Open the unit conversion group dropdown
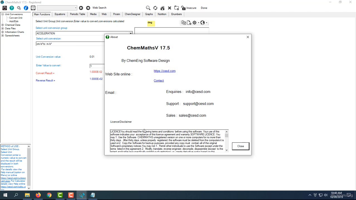 130,33
